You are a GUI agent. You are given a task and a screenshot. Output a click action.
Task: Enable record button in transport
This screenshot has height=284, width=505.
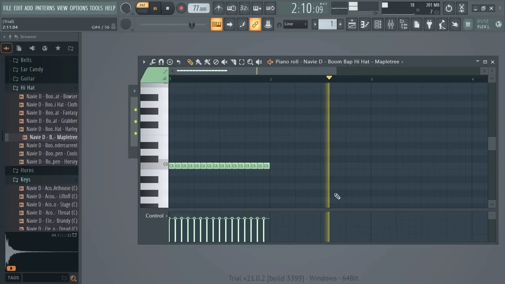point(181,9)
